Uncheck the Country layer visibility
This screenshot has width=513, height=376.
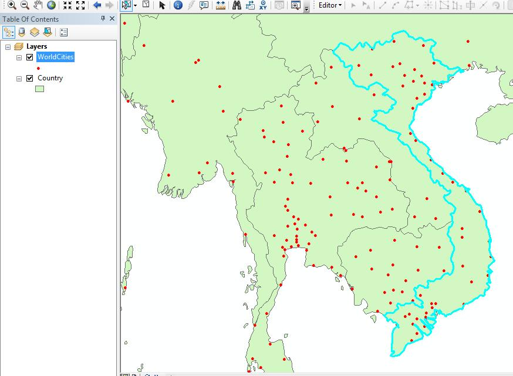(x=30, y=79)
